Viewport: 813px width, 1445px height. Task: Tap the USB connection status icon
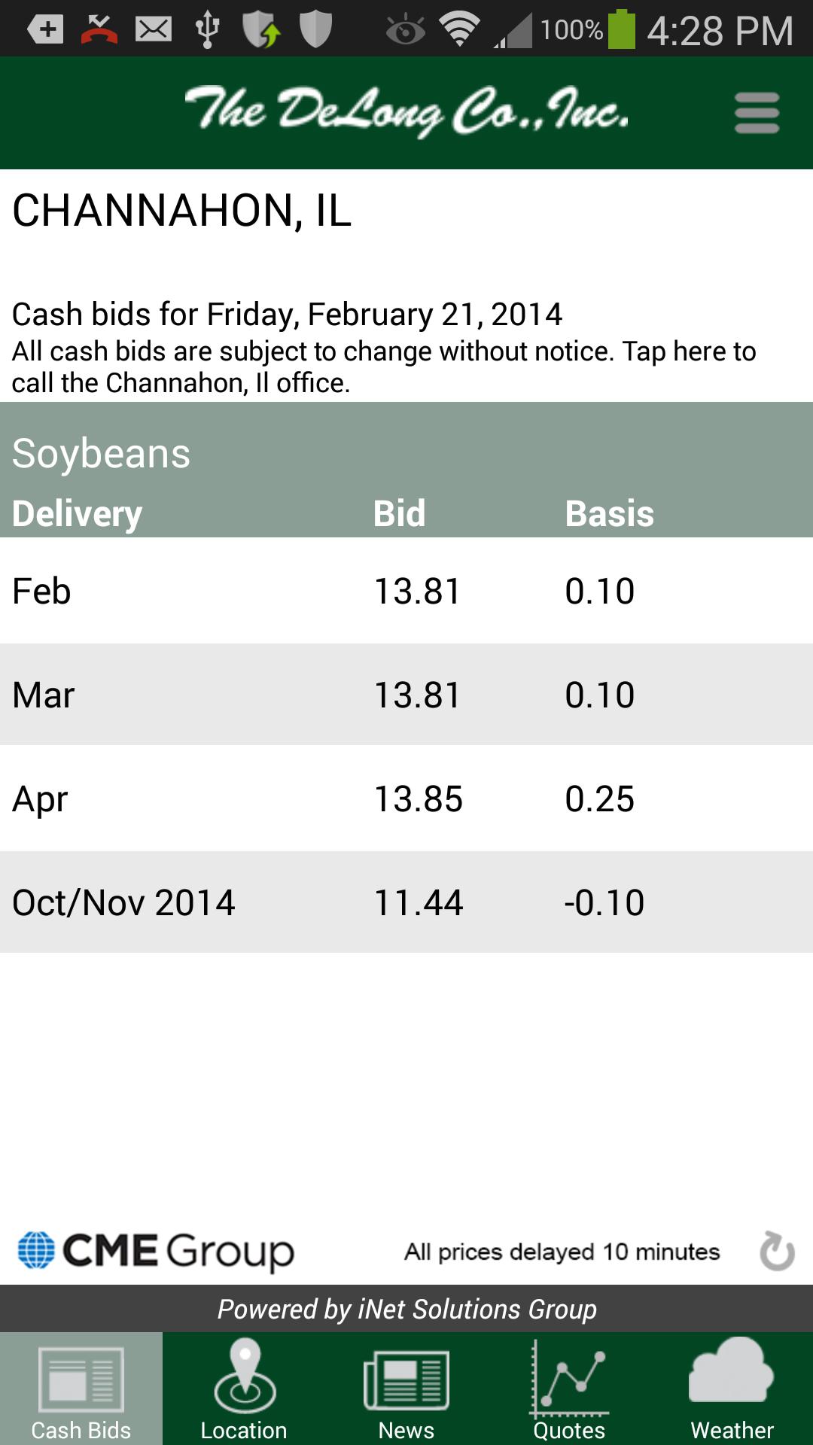pos(207,30)
